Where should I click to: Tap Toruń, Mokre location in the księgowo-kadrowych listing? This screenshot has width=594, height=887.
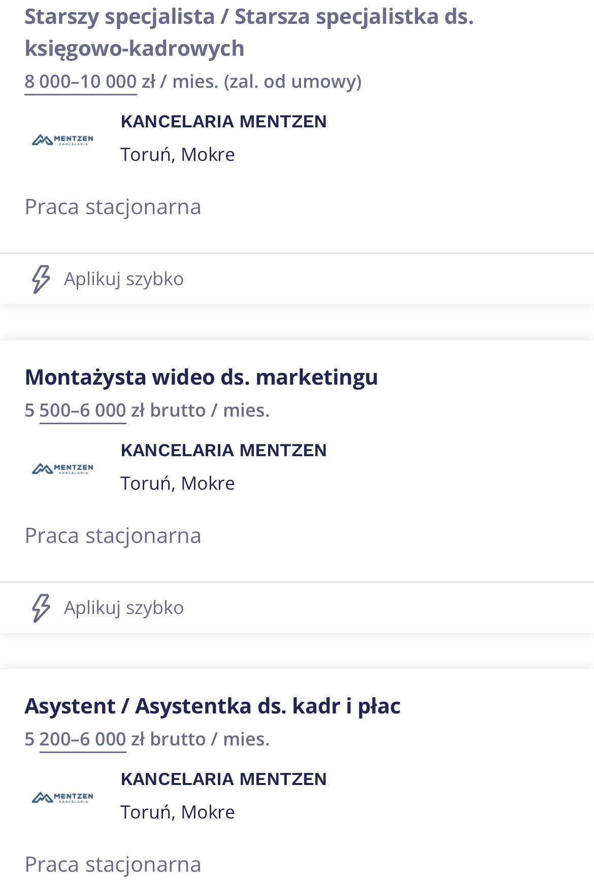(x=178, y=155)
